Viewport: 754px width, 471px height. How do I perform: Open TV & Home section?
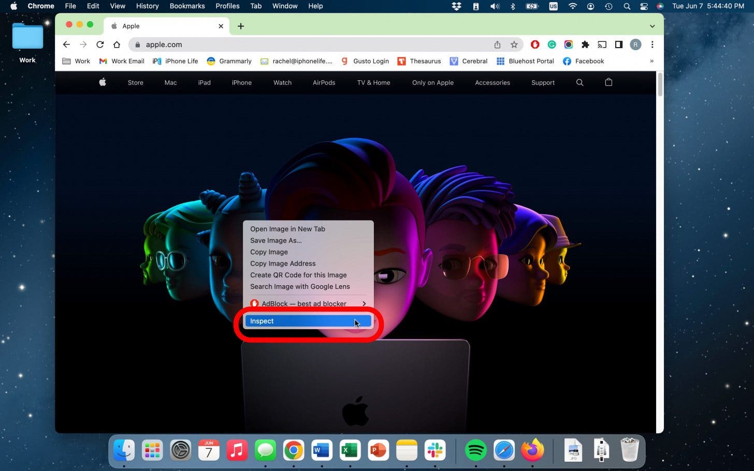[x=373, y=83]
